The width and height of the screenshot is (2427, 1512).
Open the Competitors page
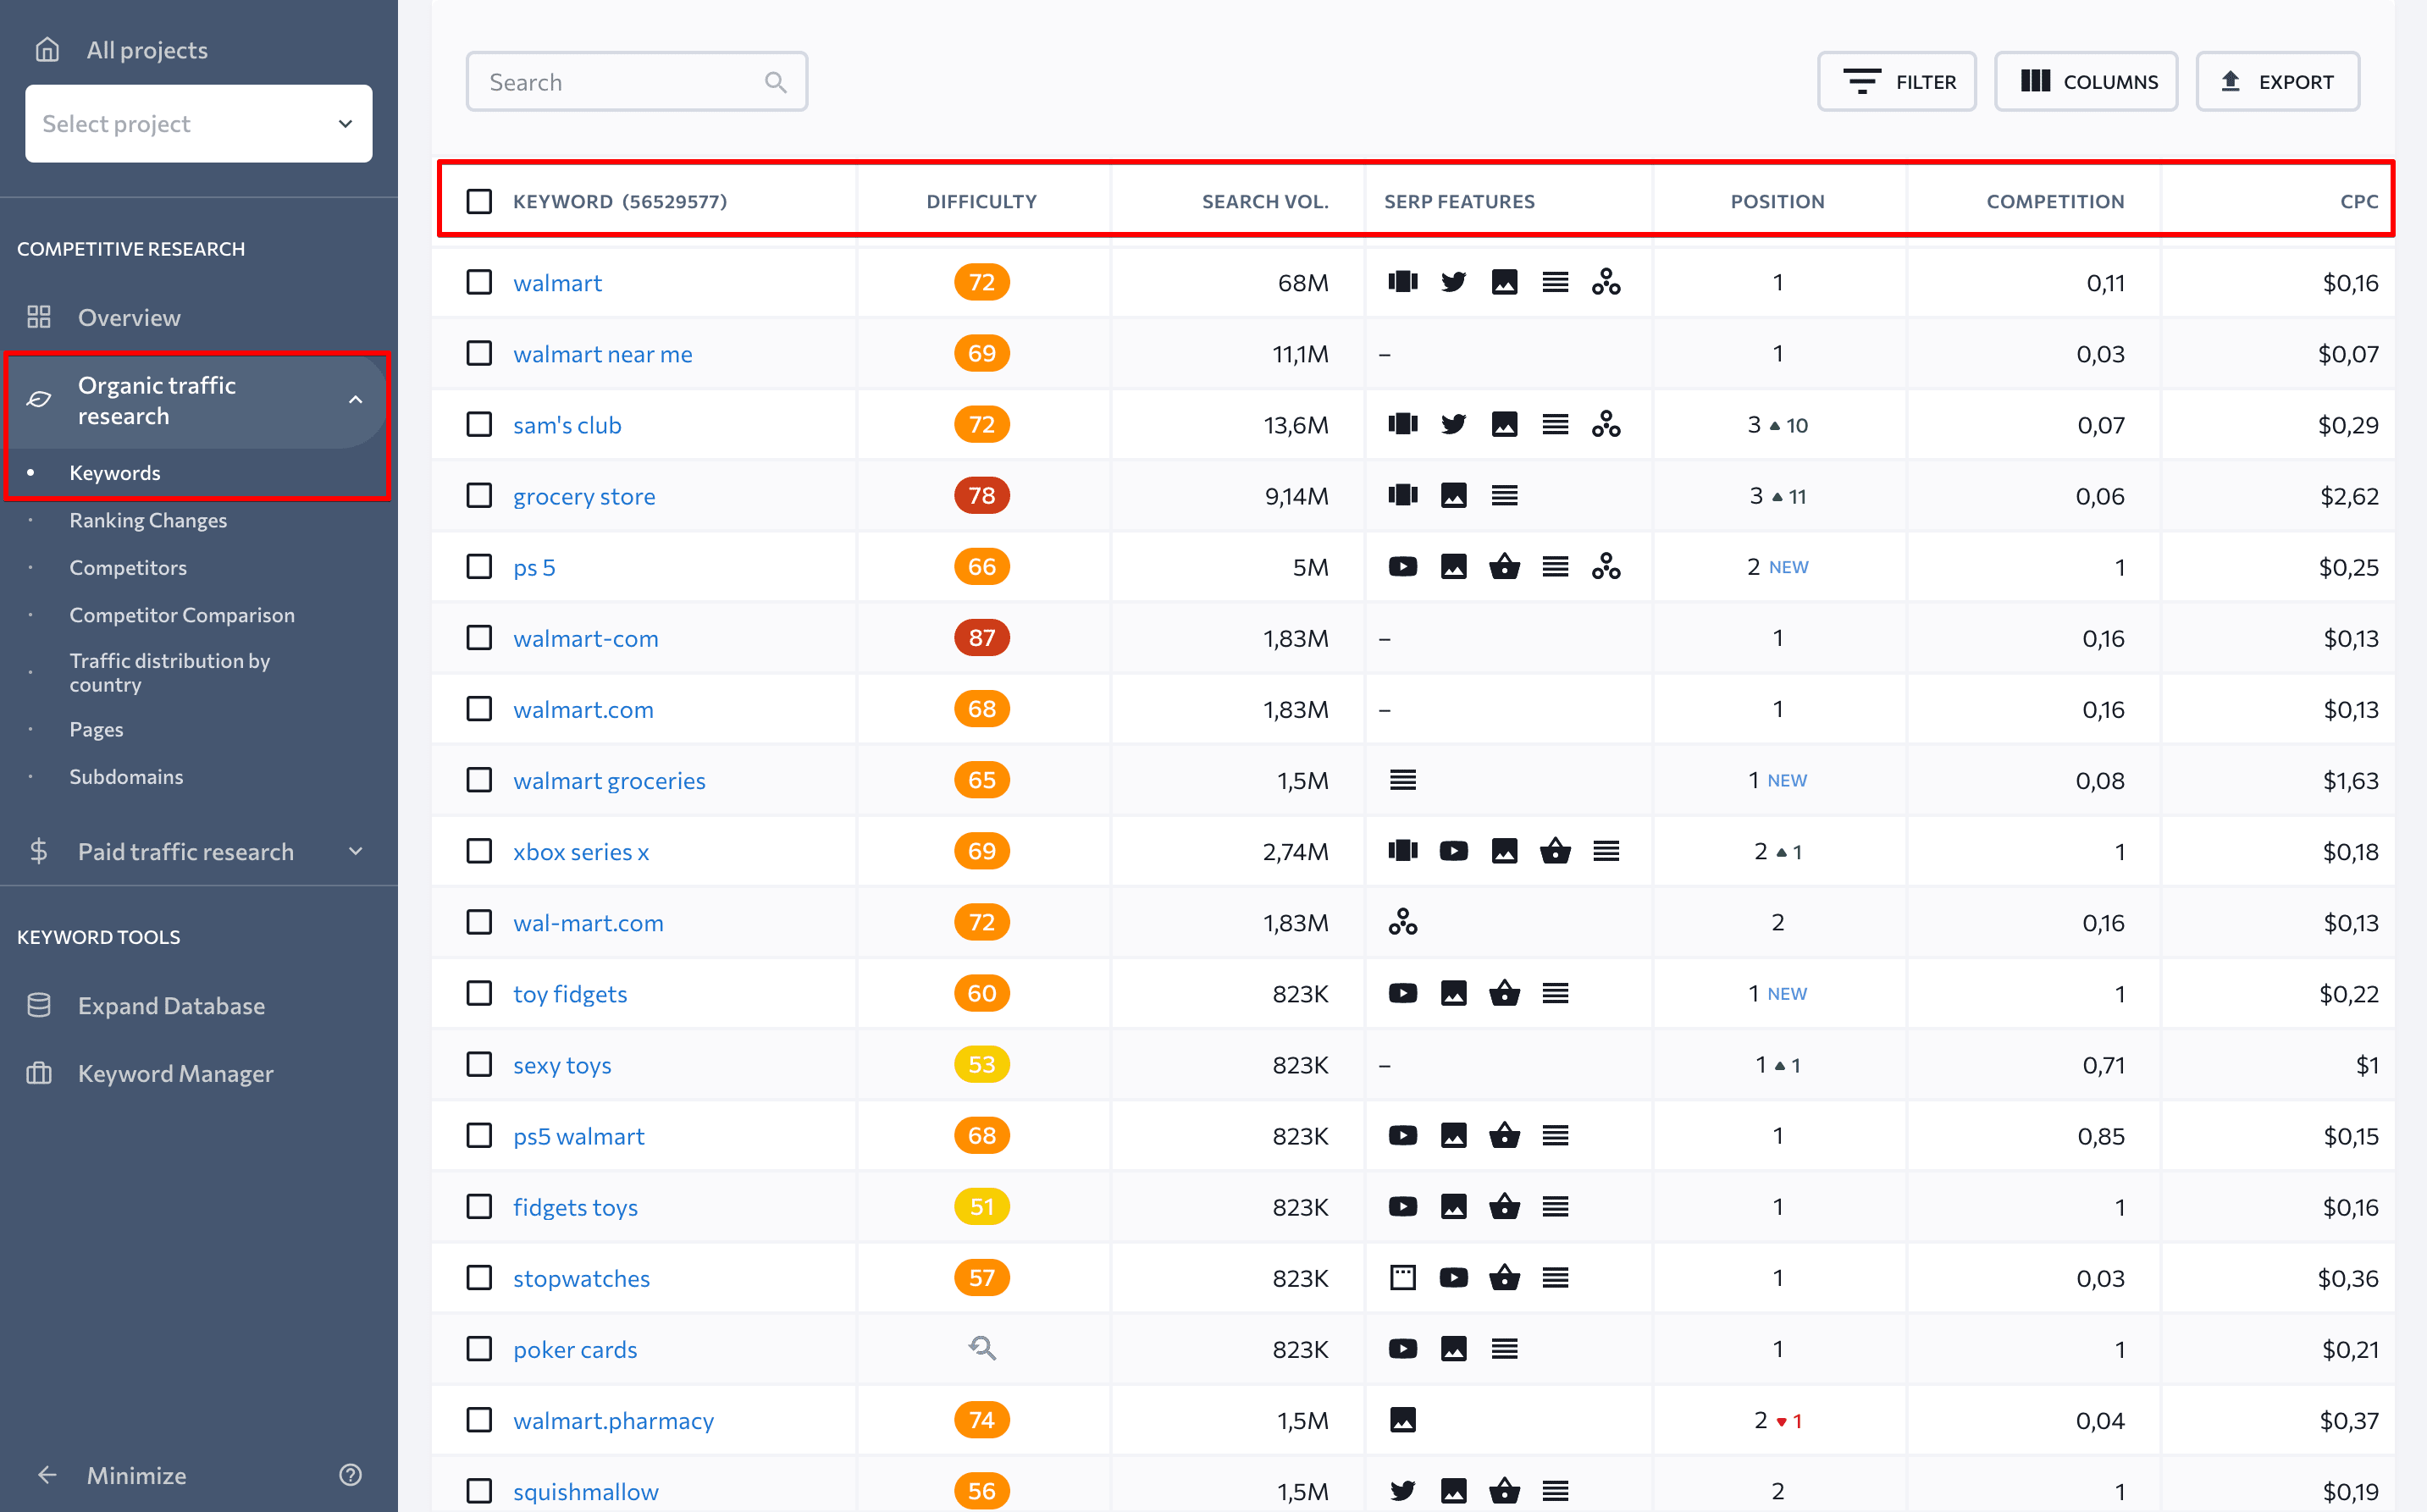click(128, 567)
